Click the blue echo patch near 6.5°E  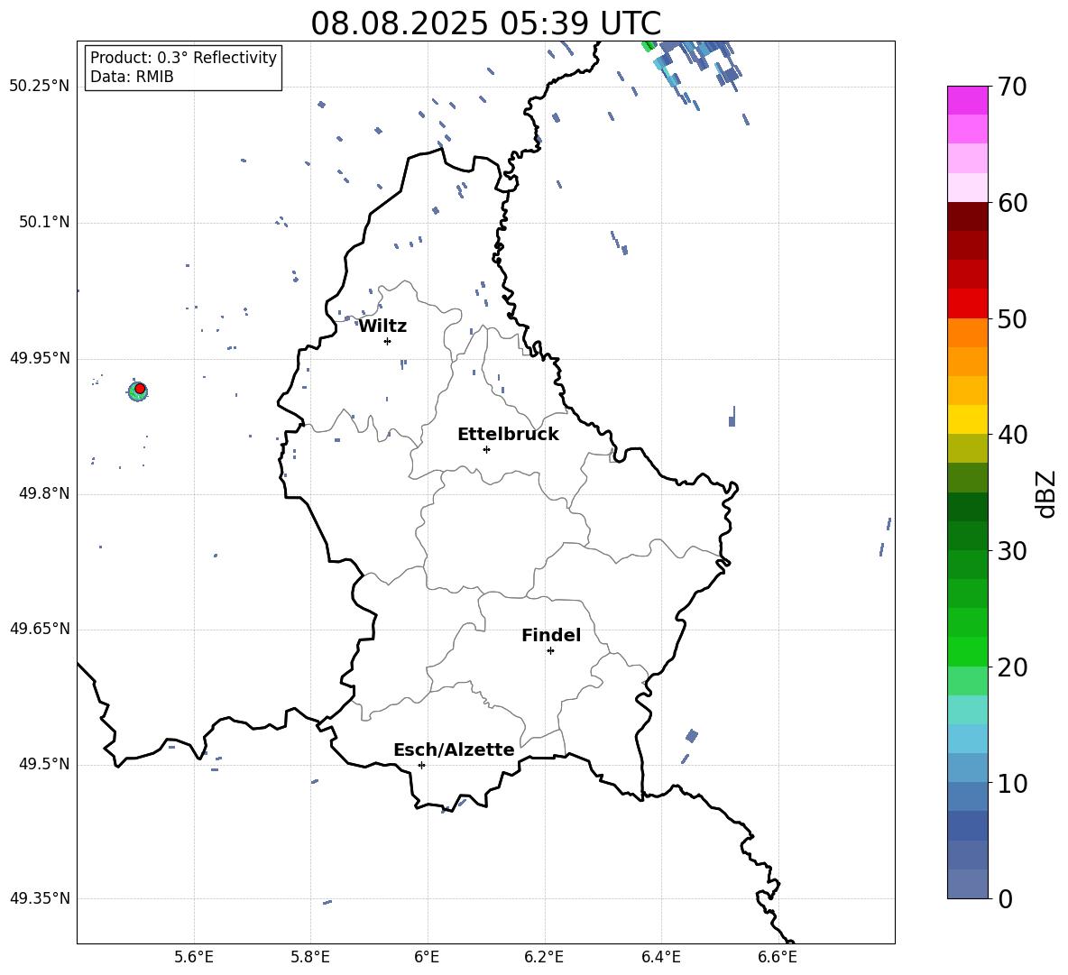[x=732, y=417]
